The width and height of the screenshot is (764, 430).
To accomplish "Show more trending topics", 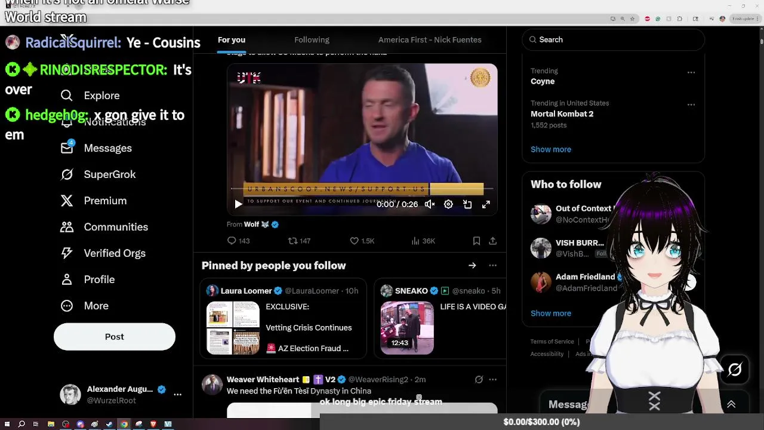I will coord(551,149).
